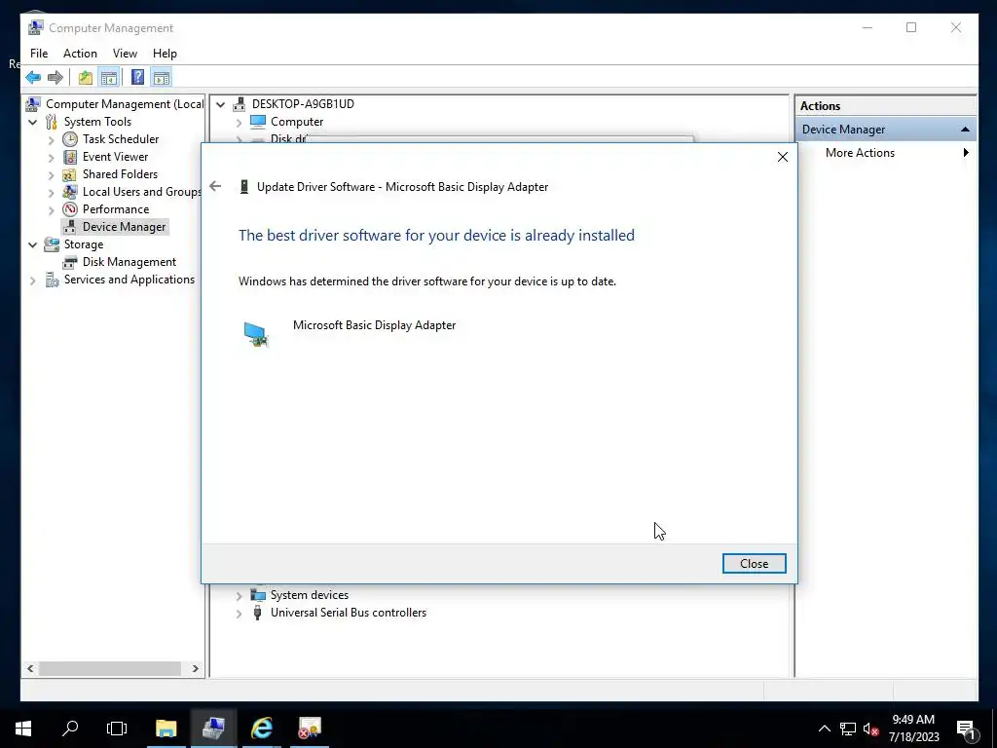Image resolution: width=997 pixels, height=748 pixels.
Task: Select Services and Applications node
Action: [129, 280]
